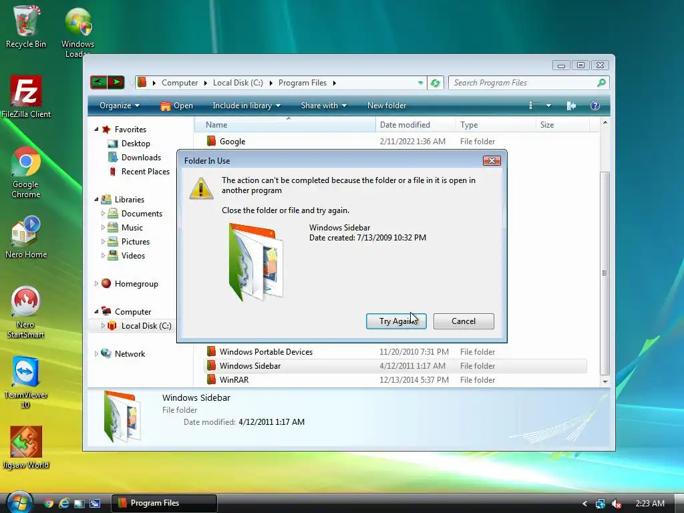Open the views options dropdown arrow
Image resolution: width=684 pixels, height=513 pixels.
(549, 106)
